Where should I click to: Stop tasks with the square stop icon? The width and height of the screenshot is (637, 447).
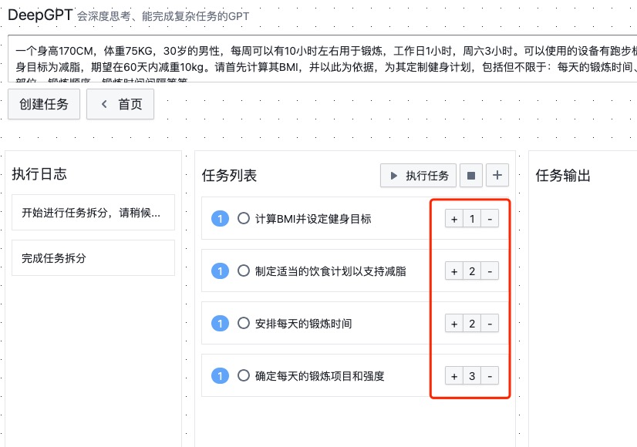click(x=471, y=176)
